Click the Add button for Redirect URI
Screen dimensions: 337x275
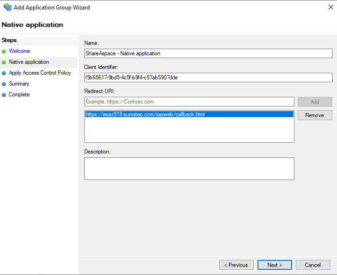(315, 102)
